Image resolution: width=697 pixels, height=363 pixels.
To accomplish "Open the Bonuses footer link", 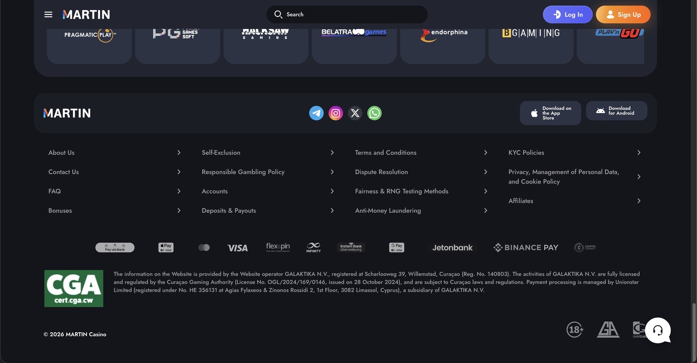I will coord(60,211).
